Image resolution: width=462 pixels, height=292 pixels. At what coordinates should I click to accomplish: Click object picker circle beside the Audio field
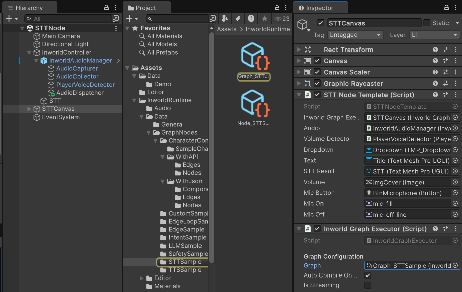coord(456,128)
